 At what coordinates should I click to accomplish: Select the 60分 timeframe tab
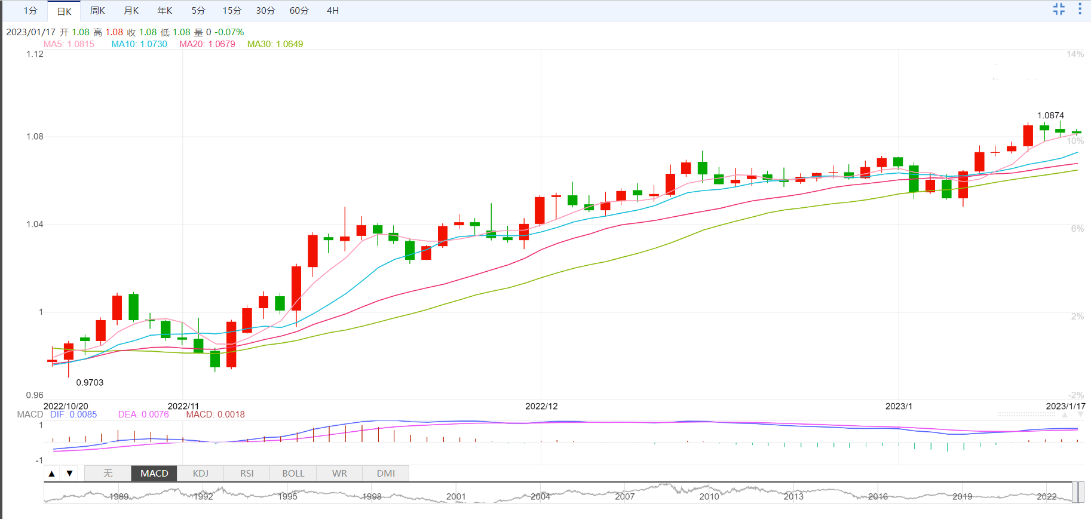(299, 11)
